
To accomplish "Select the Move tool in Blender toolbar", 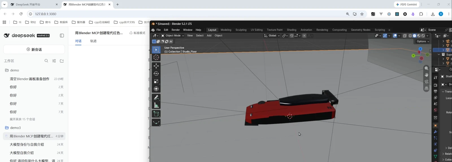I will (156, 66).
